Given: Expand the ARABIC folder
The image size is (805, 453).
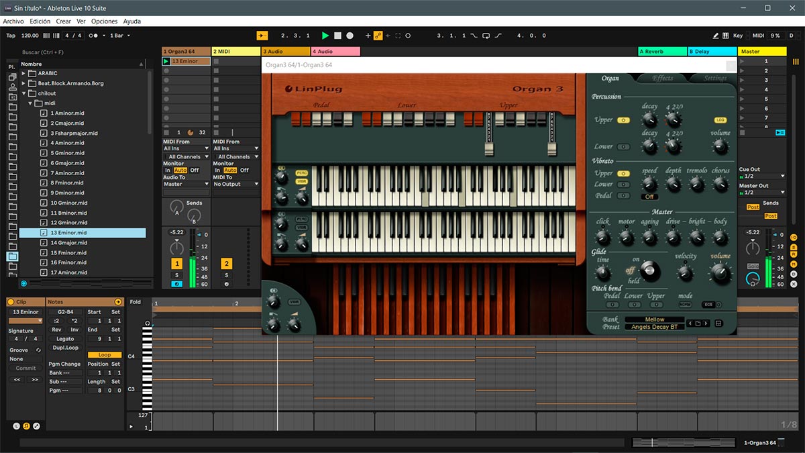Looking at the screenshot, I should click(x=23, y=73).
